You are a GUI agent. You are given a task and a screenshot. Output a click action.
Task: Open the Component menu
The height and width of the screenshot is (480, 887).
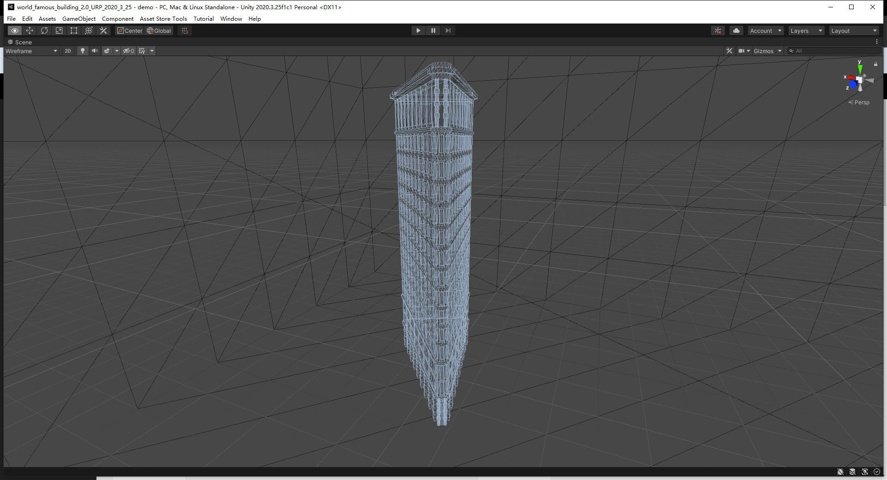[x=118, y=18]
